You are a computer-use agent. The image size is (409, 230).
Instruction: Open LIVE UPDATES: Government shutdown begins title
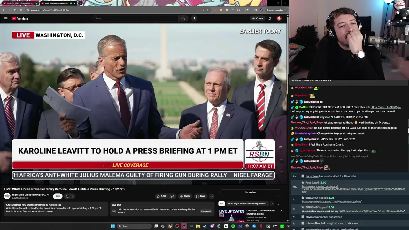click(x=260, y=212)
